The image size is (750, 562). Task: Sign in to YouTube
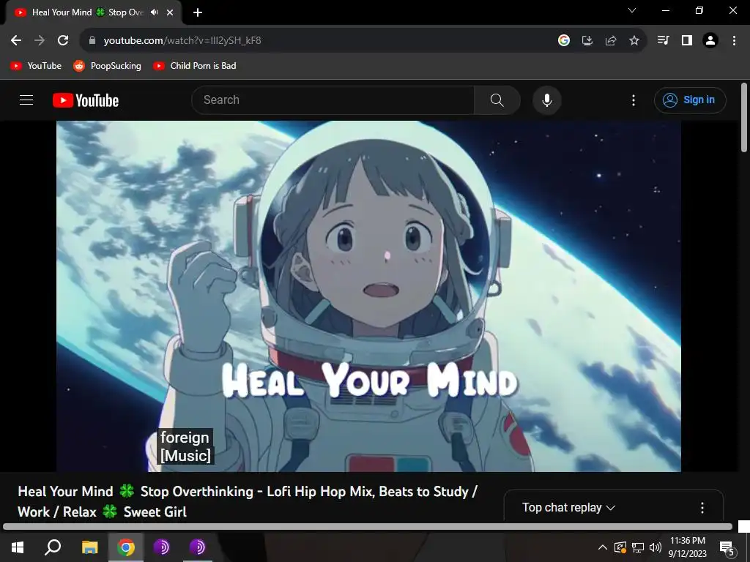pyautogui.click(x=690, y=100)
